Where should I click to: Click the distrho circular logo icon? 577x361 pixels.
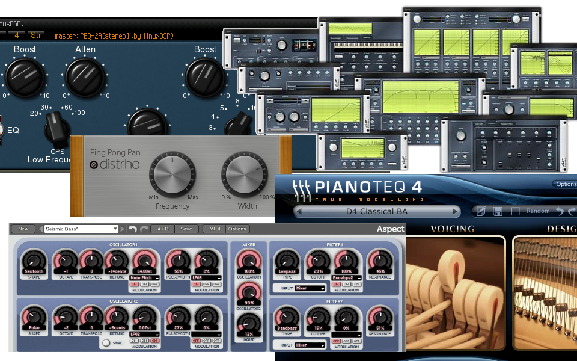coord(94,165)
